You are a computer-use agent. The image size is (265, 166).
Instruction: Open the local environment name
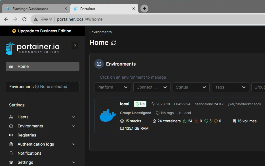[x=125, y=104]
